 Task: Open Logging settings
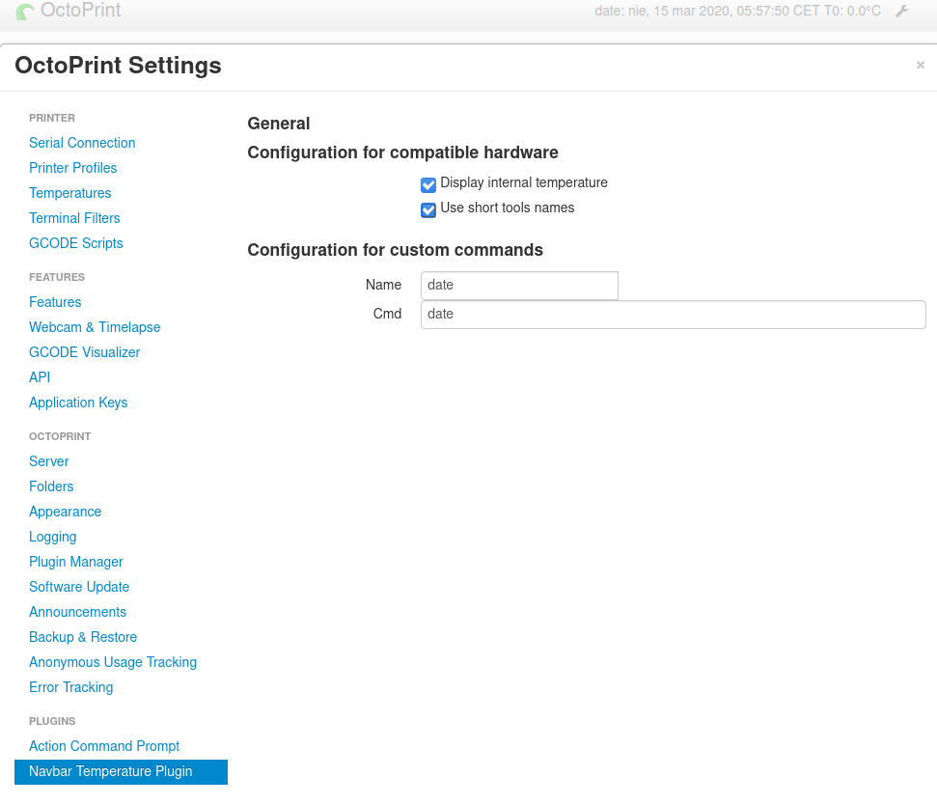pos(52,537)
